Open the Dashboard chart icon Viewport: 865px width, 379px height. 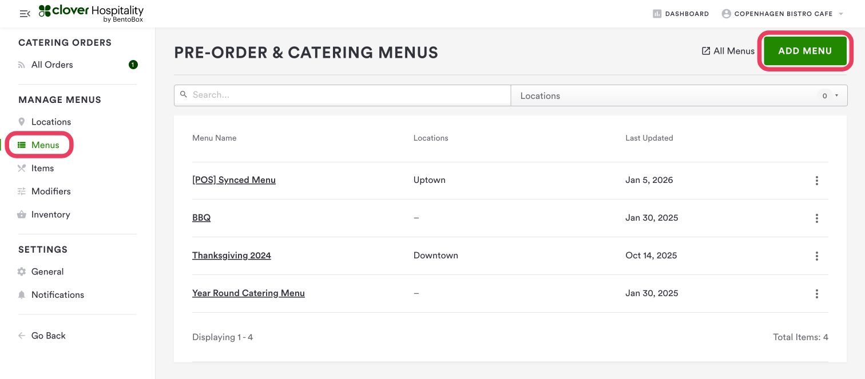[x=657, y=14]
